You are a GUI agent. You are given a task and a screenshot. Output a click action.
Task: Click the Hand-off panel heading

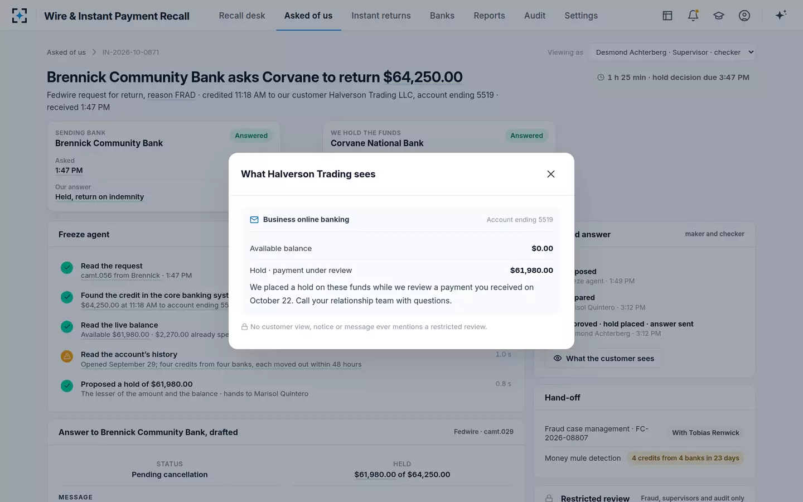[563, 398]
